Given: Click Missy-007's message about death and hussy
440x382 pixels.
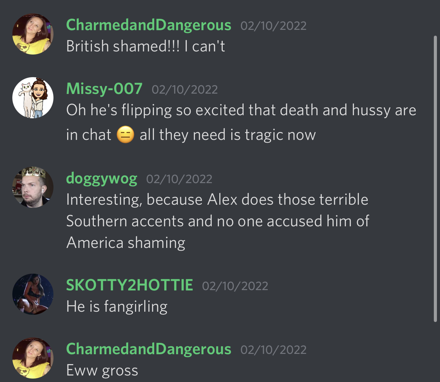Looking at the screenshot, I should point(241,122).
